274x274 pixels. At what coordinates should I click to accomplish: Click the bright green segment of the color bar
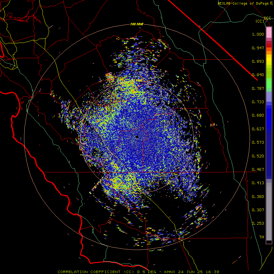point(269,83)
